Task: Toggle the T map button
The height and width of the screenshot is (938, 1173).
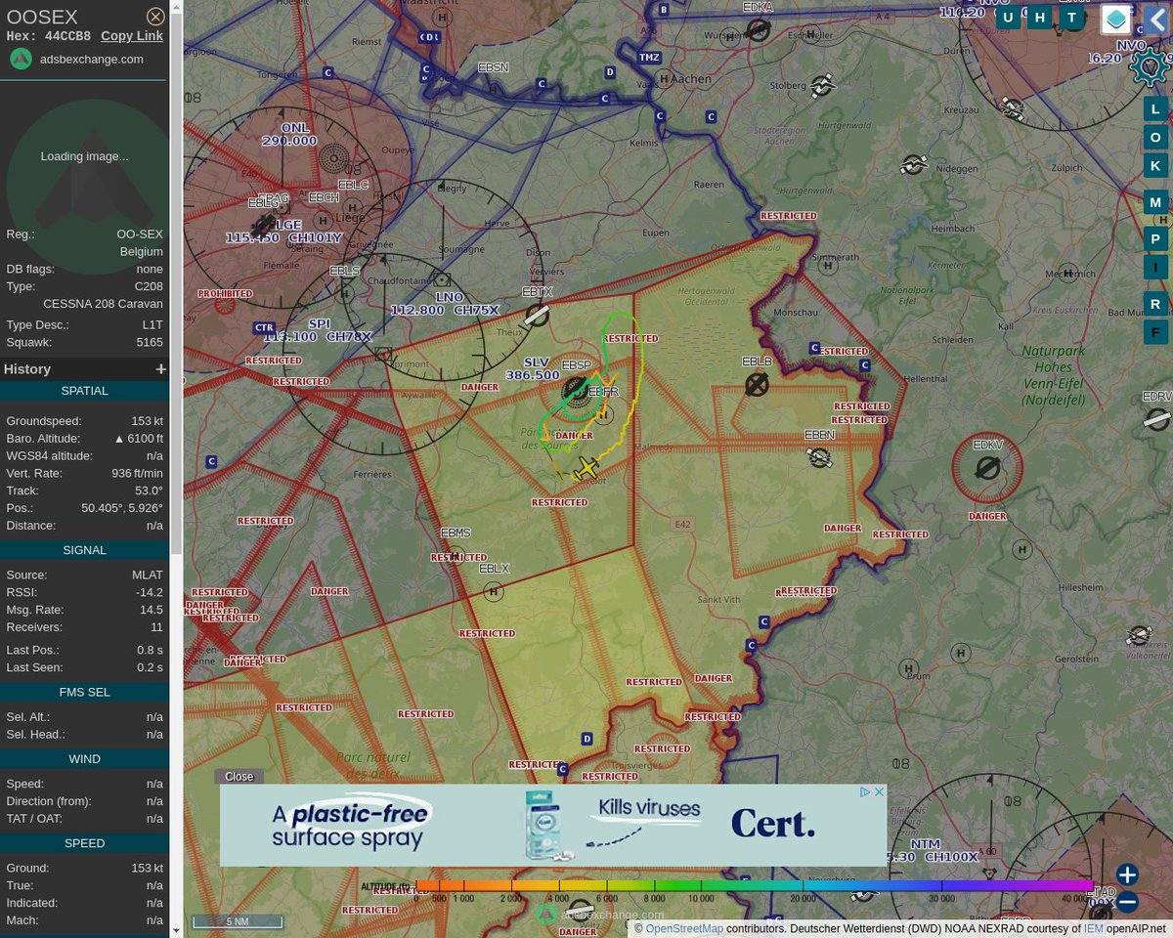Action: (x=1072, y=17)
